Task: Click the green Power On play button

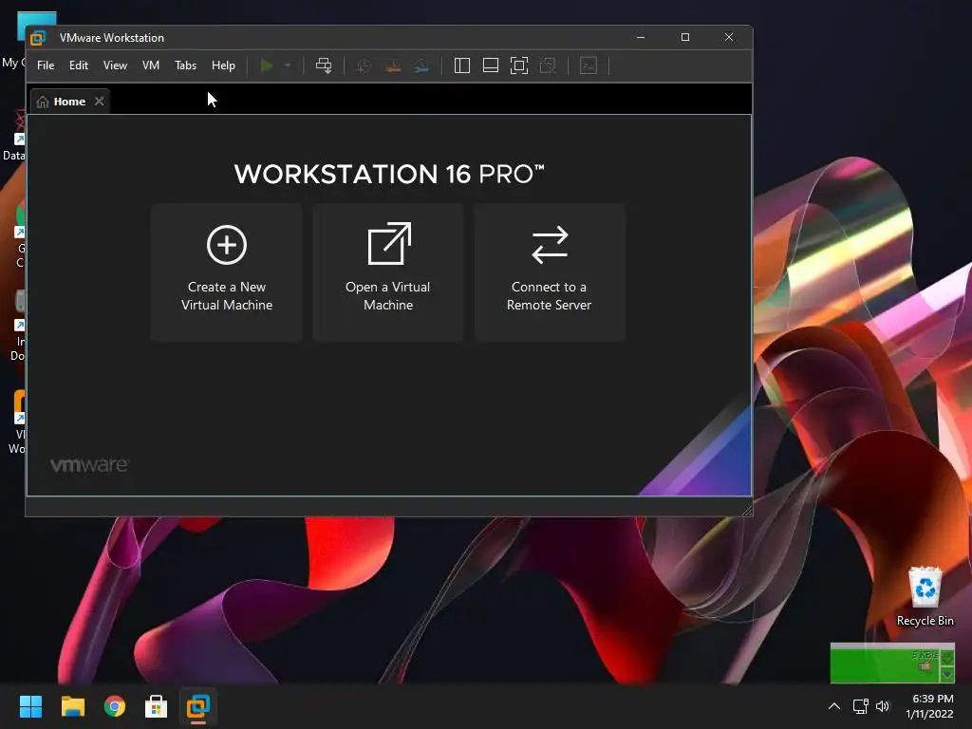Action: 267,65
